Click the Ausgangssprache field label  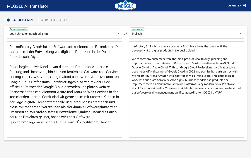(18, 29)
